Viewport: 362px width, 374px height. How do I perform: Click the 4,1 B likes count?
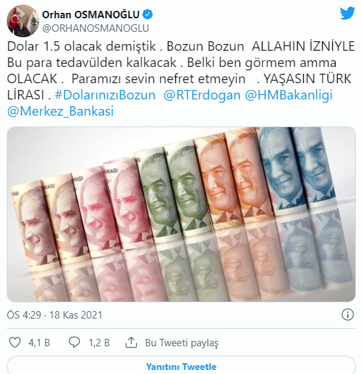click(x=39, y=343)
